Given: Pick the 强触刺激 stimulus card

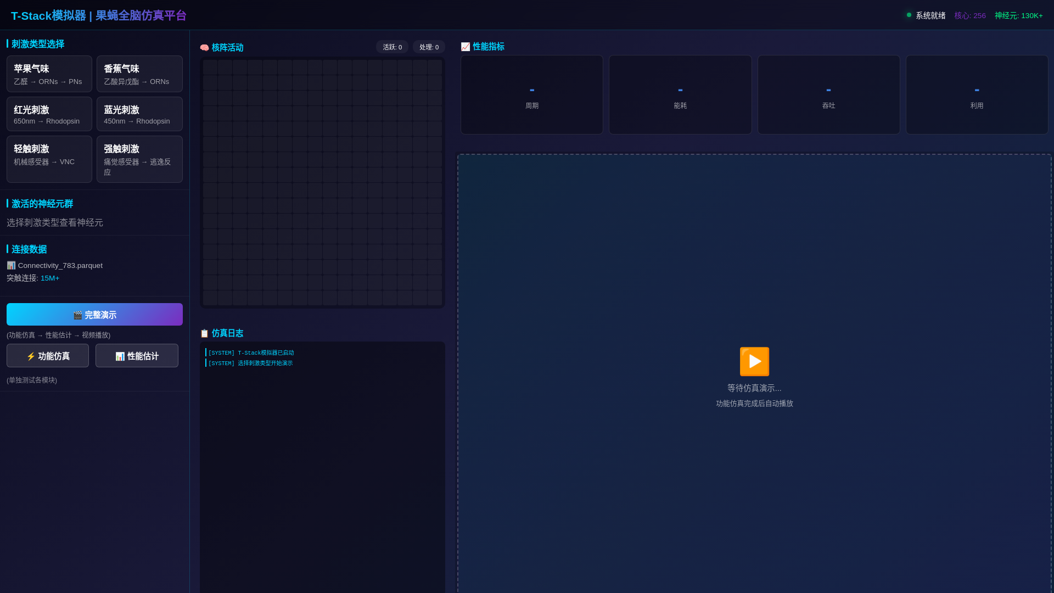Looking at the screenshot, I should tap(139, 159).
